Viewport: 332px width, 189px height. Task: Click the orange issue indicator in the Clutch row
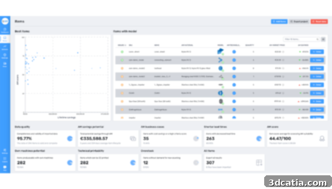[x=122, y=93]
